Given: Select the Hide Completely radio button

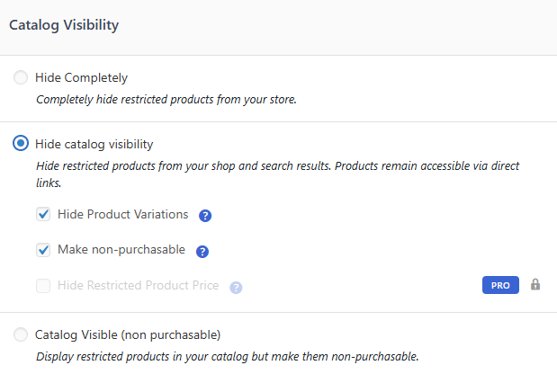Looking at the screenshot, I should coord(21,78).
